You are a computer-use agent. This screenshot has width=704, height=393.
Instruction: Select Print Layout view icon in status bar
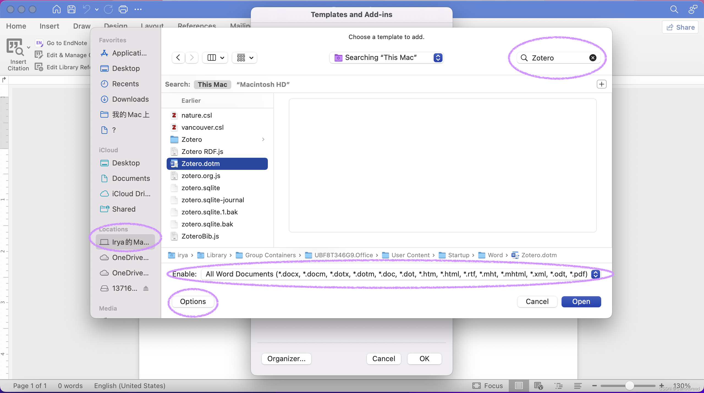pyautogui.click(x=519, y=386)
